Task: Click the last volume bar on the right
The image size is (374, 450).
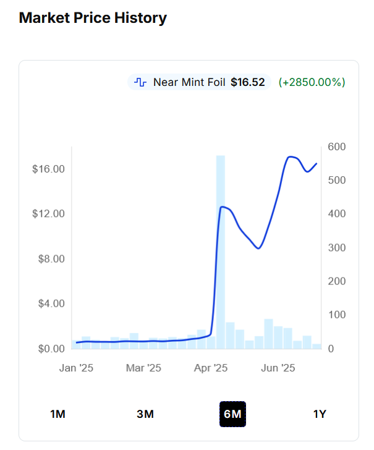Action: point(317,346)
